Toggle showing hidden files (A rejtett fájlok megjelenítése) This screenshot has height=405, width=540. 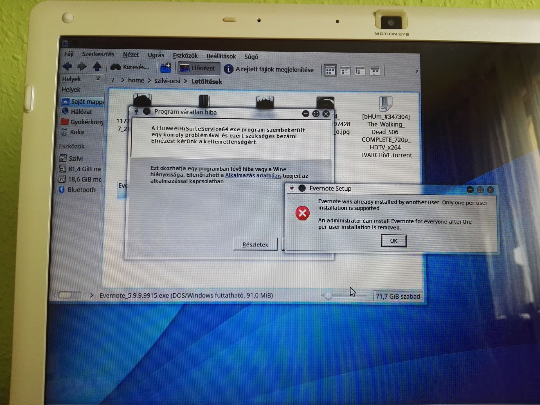coord(269,69)
